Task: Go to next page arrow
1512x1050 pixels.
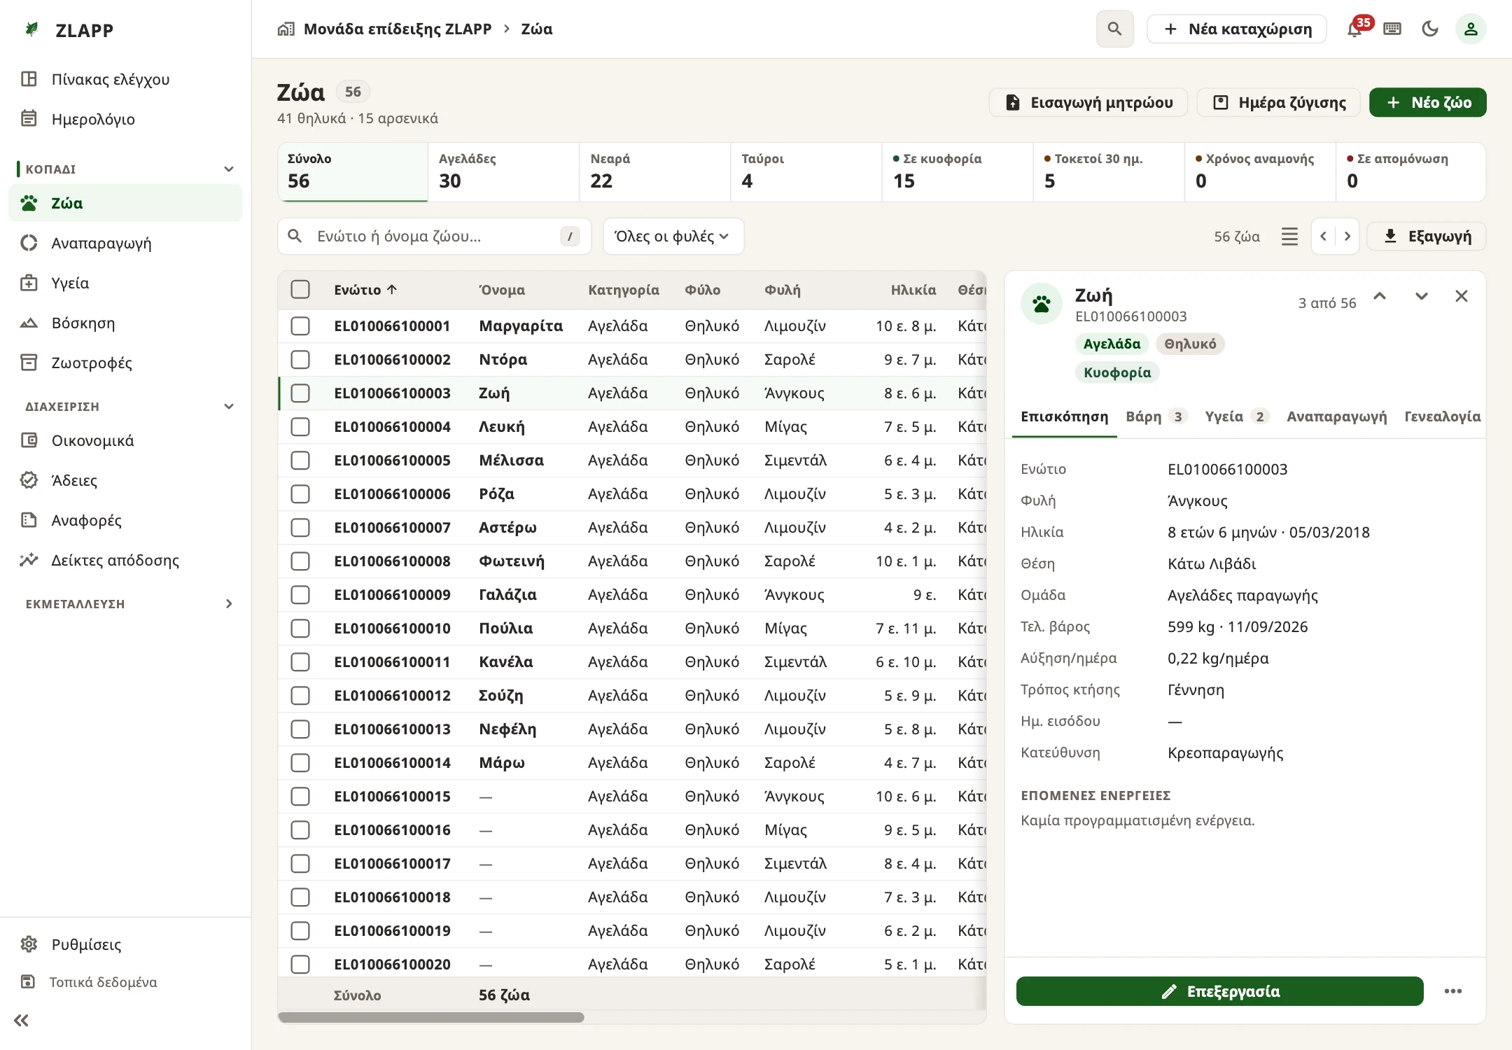Action: click(x=1347, y=236)
